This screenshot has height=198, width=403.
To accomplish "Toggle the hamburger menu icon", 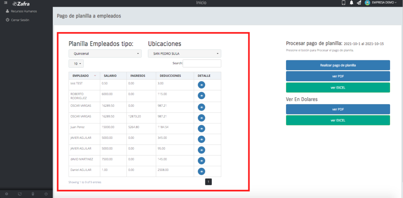I will coord(6,3).
